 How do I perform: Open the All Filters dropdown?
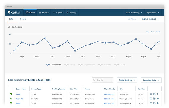pyautogui.click(x=134, y=19)
